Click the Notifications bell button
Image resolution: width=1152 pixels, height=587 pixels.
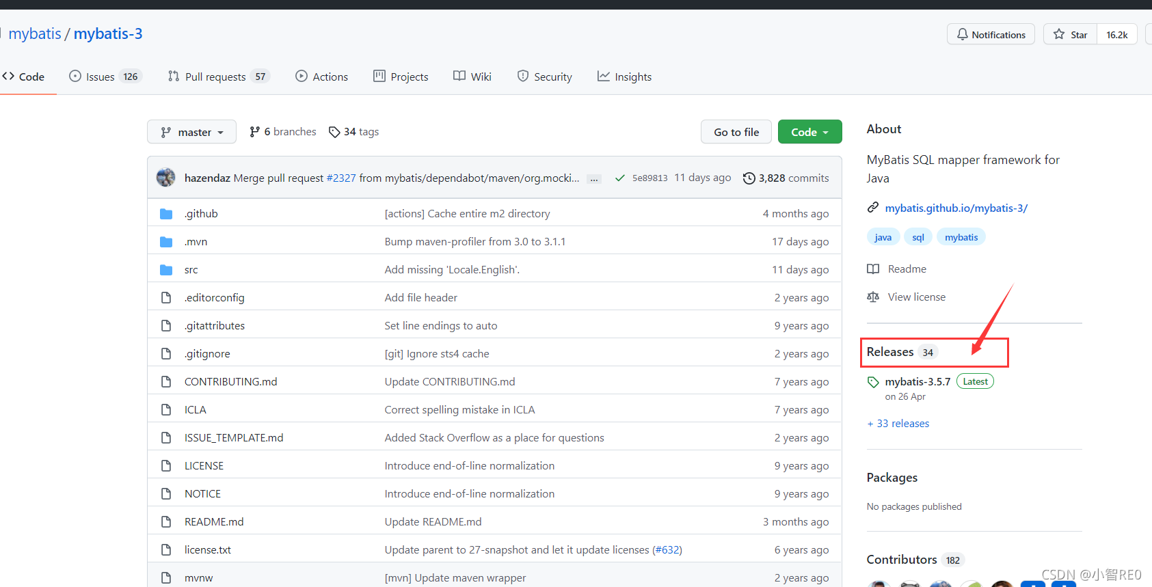(x=991, y=34)
